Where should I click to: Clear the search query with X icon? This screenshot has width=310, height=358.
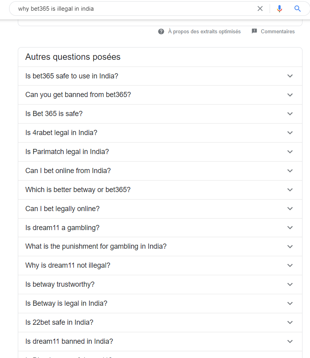tap(260, 9)
